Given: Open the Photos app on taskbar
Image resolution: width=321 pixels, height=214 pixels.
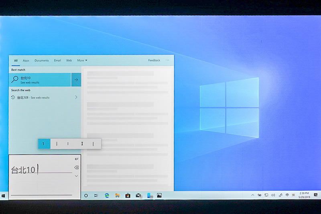Looking at the screenshot, I should pyautogui.click(x=159, y=196).
